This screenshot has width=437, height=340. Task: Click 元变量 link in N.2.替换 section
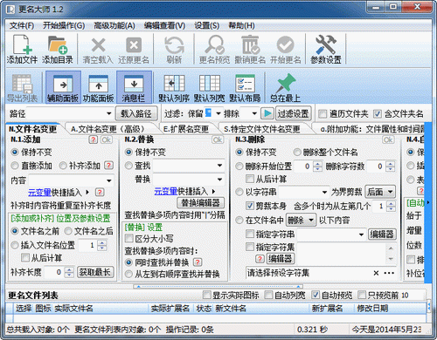tap(165, 191)
